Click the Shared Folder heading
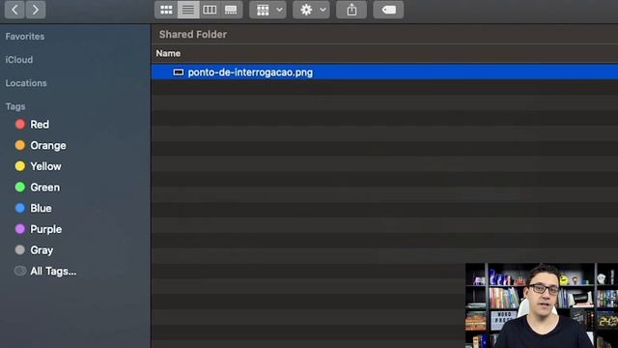The height and width of the screenshot is (348, 618). [193, 35]
